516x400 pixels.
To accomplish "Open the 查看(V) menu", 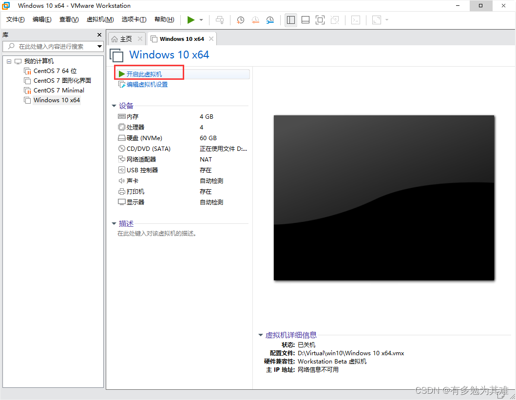I will coord(69,19).
